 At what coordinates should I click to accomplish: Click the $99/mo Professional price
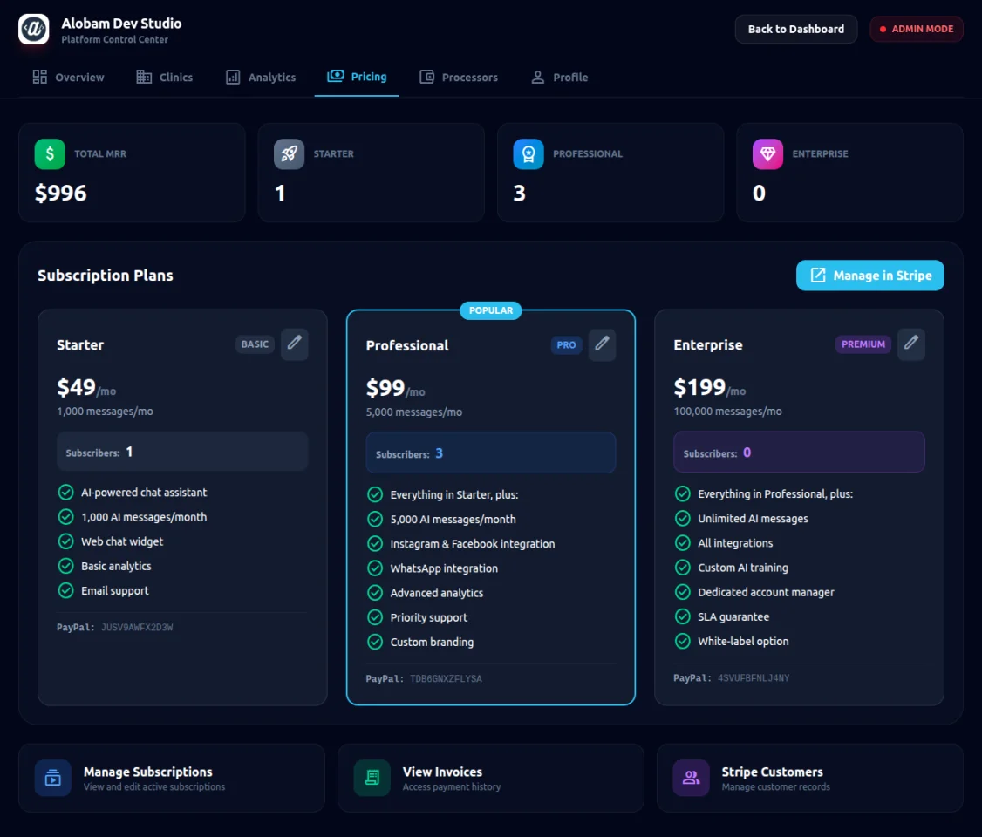point(396,388)
